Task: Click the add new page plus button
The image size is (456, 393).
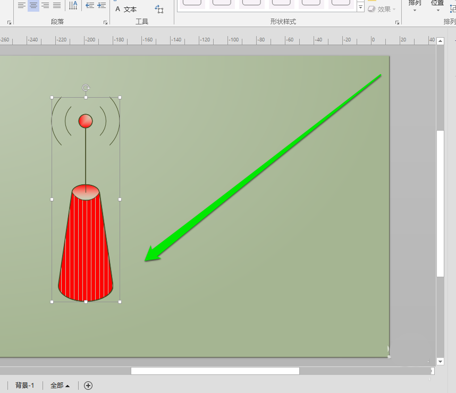Action: pyautogui.click(x=88, y=385)
